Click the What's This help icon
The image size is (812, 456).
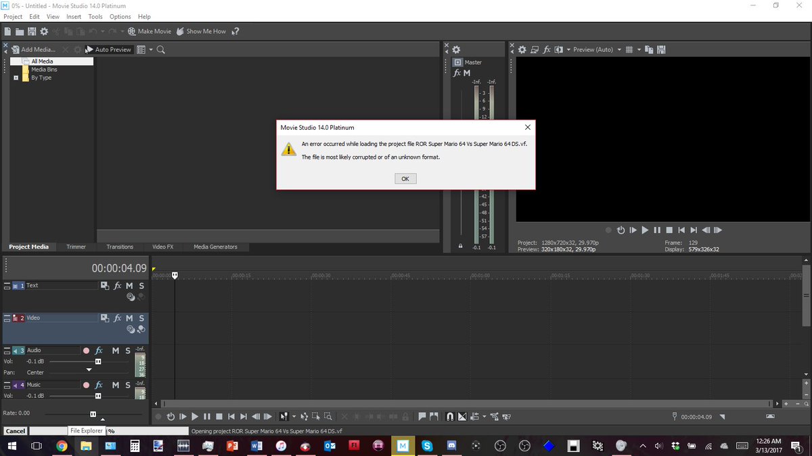click(235, 31)
